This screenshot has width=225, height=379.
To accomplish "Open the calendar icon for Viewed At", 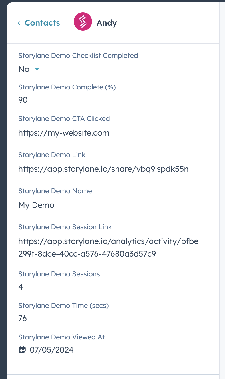I will coord(22,350).
